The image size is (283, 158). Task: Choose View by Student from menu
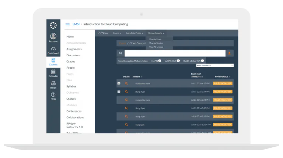tap(156, 43)
